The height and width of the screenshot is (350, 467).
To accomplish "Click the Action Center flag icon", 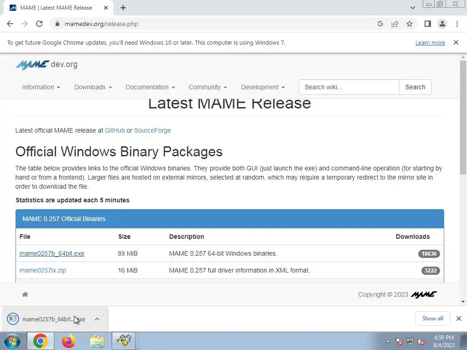I will (x=399, y=341).
